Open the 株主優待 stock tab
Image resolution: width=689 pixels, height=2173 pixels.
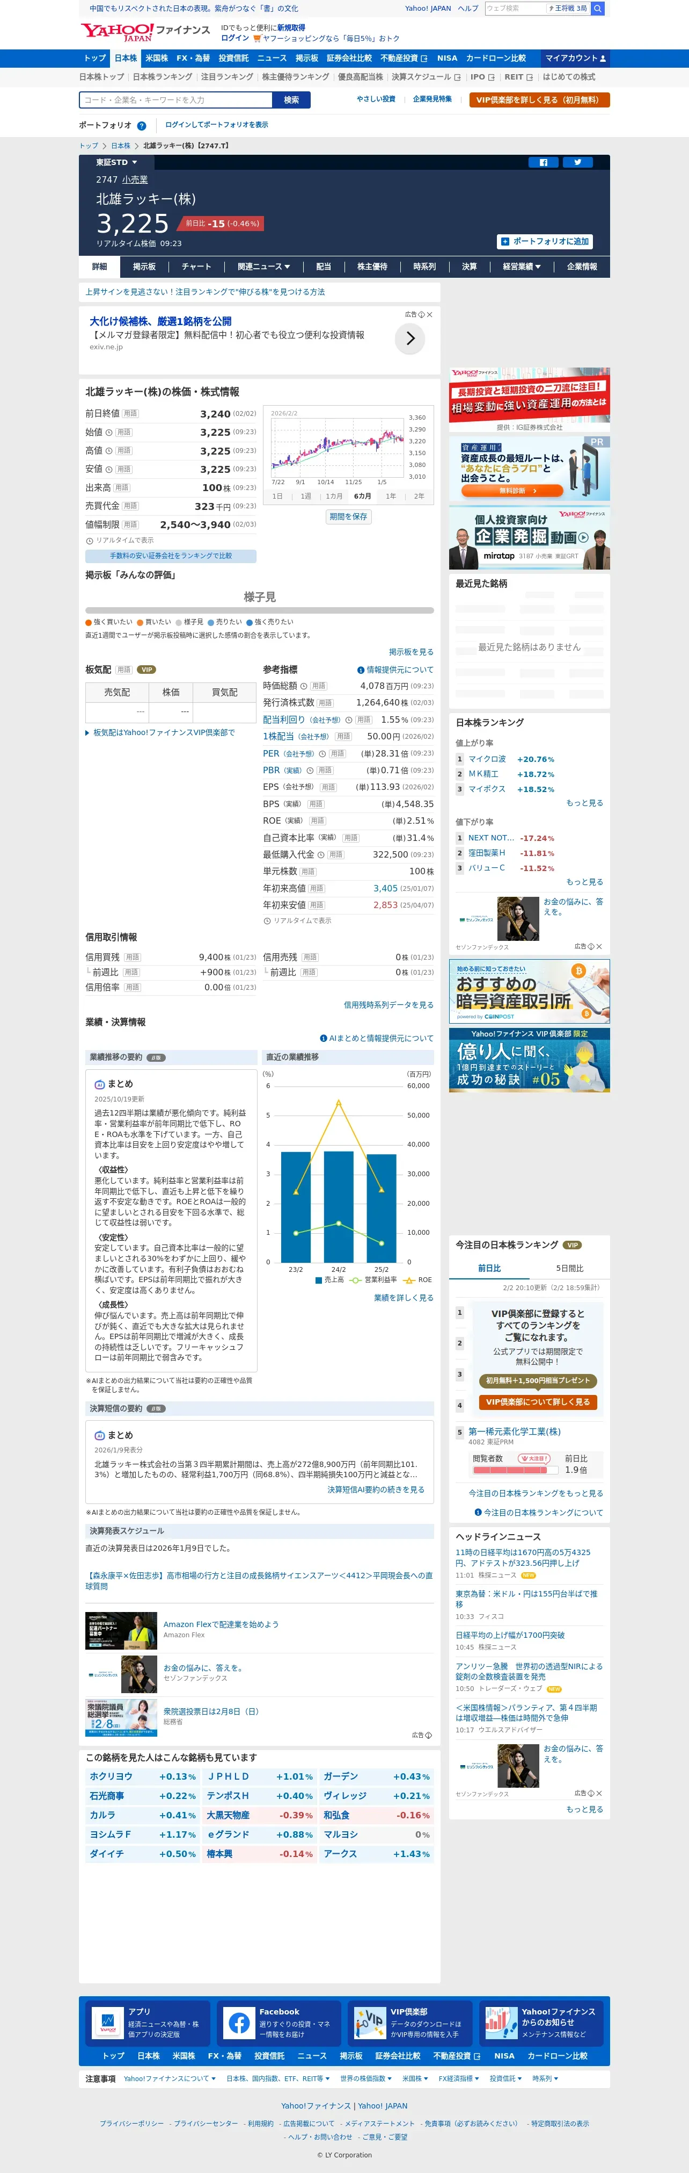point(372,267)
